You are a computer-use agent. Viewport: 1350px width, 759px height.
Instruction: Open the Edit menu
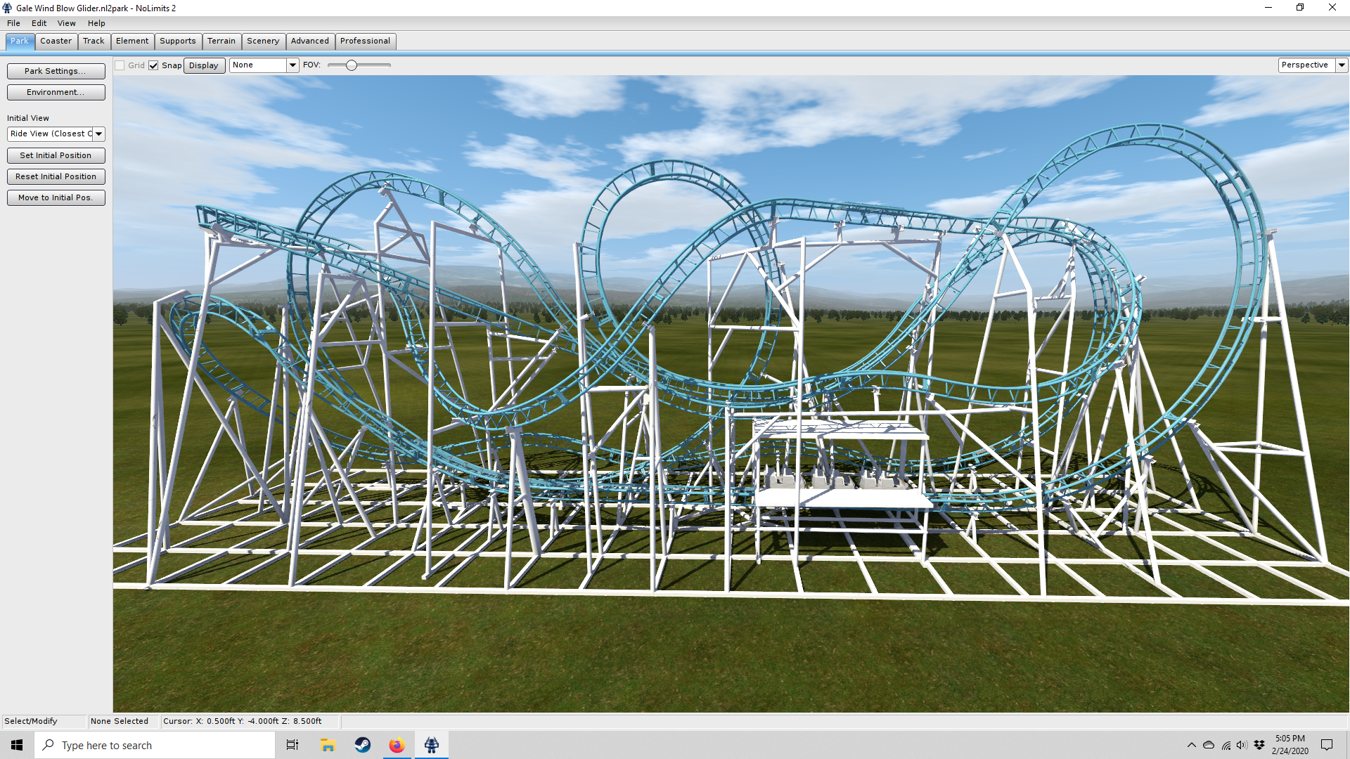[x=39, y=23]
